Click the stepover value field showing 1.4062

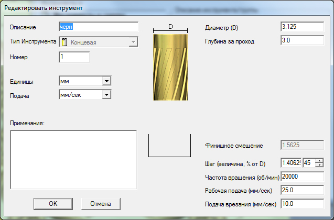[x=291, y=163]
